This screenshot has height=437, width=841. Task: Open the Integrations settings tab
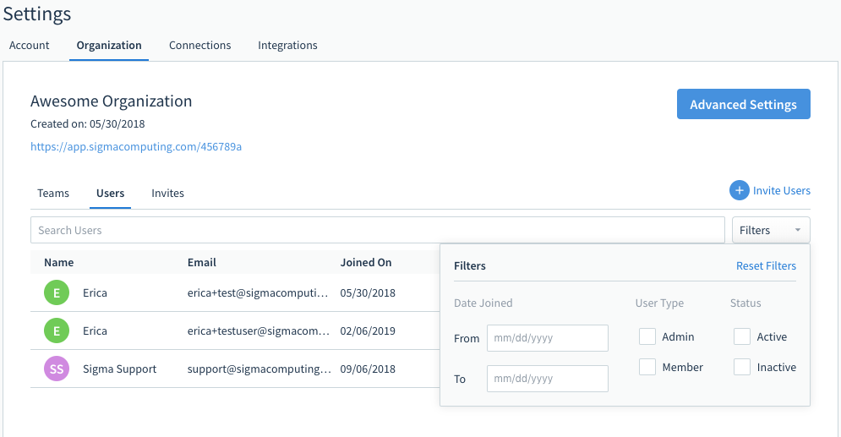click(x=287, y=46)
